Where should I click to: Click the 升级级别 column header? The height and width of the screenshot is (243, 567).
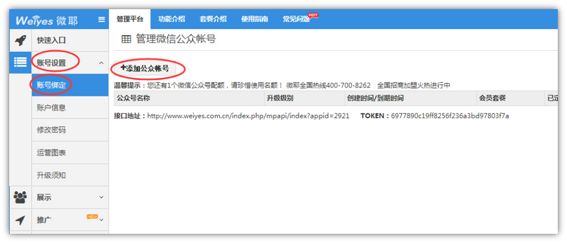point(305,98)
